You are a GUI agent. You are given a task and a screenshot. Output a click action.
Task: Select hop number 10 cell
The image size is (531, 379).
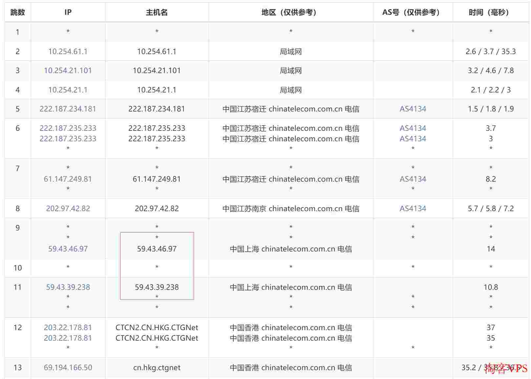[x=18, y=268]
